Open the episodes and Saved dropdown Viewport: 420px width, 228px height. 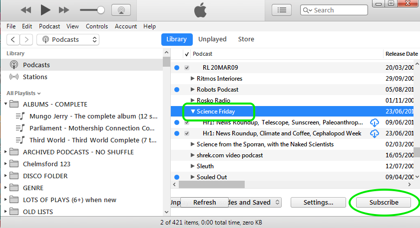point(255,203)
